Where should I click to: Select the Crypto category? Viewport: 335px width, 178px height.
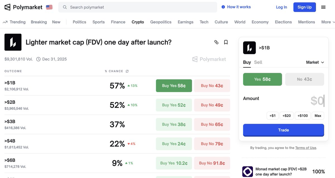click(138, 22)
